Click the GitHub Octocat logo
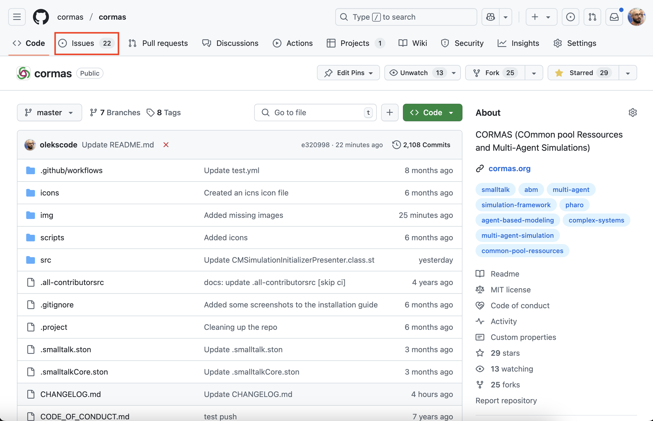 [x=41, y=17]
